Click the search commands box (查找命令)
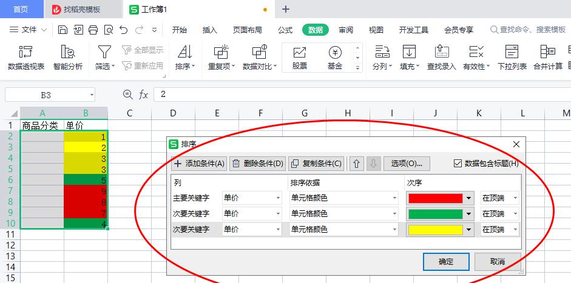Image resolution: width=571 pixels, height=283 pixels. (528, 30)
